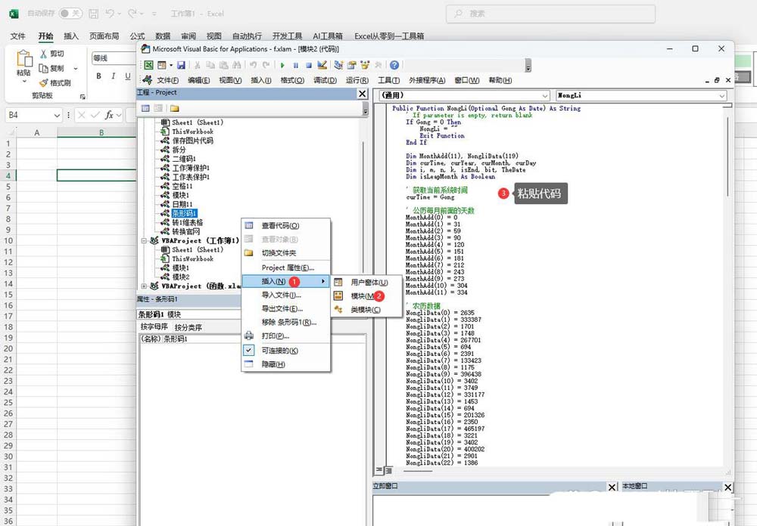The width and height of the screenshot is (757, 526).
Task: Select 模块2 under VBAProject (工作簿1)
Action: tap(181, 277)
